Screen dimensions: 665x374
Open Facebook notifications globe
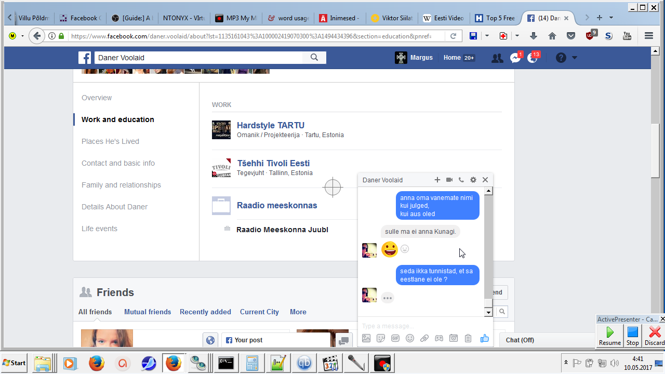click(x=533, y=58)
